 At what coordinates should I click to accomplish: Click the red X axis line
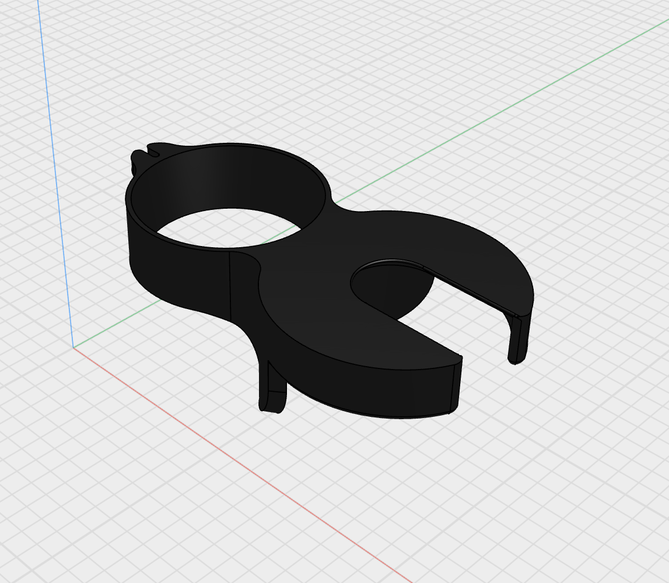pyautogui.click(x=233, y=462)
